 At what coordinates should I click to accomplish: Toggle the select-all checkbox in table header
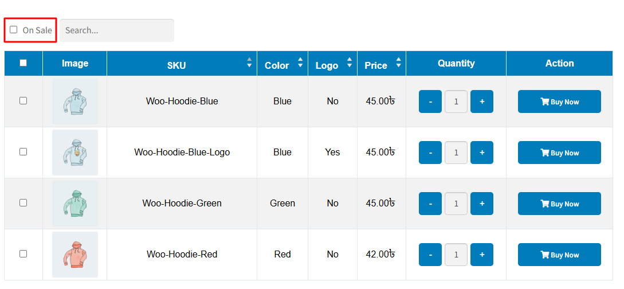tap(23, 63)
